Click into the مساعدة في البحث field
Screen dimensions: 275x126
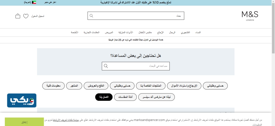click(x=140, y=66)
